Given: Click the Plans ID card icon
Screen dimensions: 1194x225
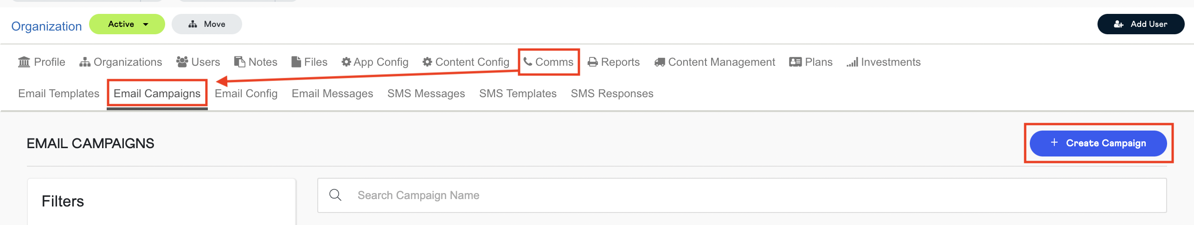Looking at the screenshot, I should click(795, 62).
